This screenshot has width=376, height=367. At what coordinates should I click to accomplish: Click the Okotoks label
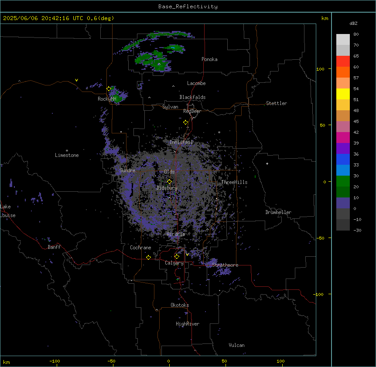pos(180,305)
